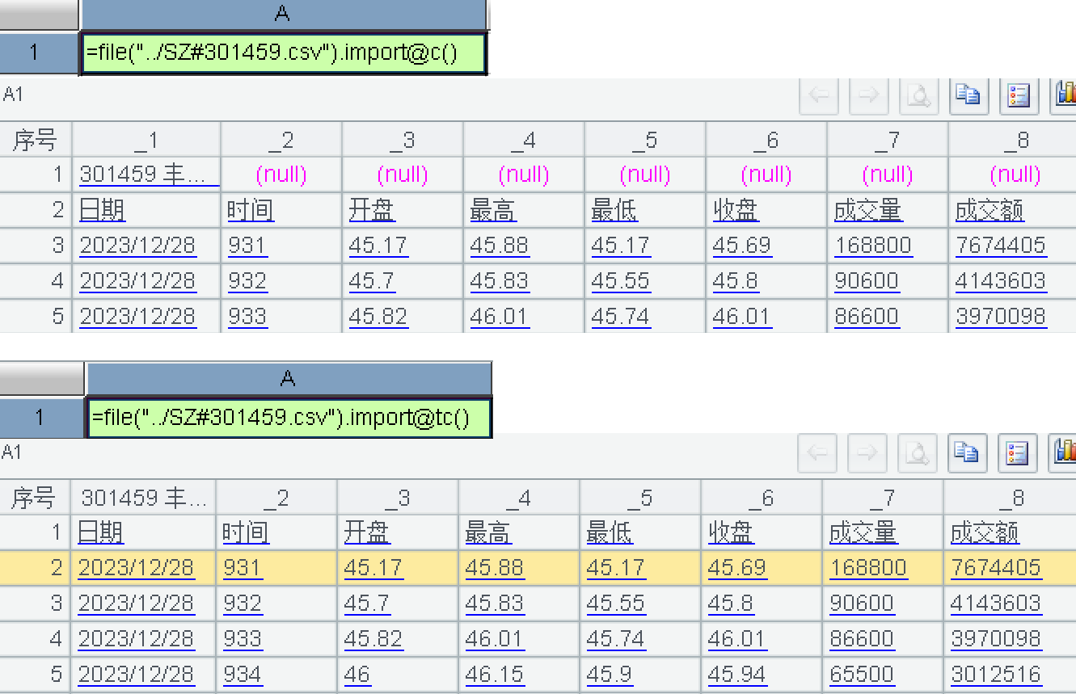Select column header A above the import@c() formula
The height and width of the screenshot is (694, 1076).
click(x=283, y=14)
